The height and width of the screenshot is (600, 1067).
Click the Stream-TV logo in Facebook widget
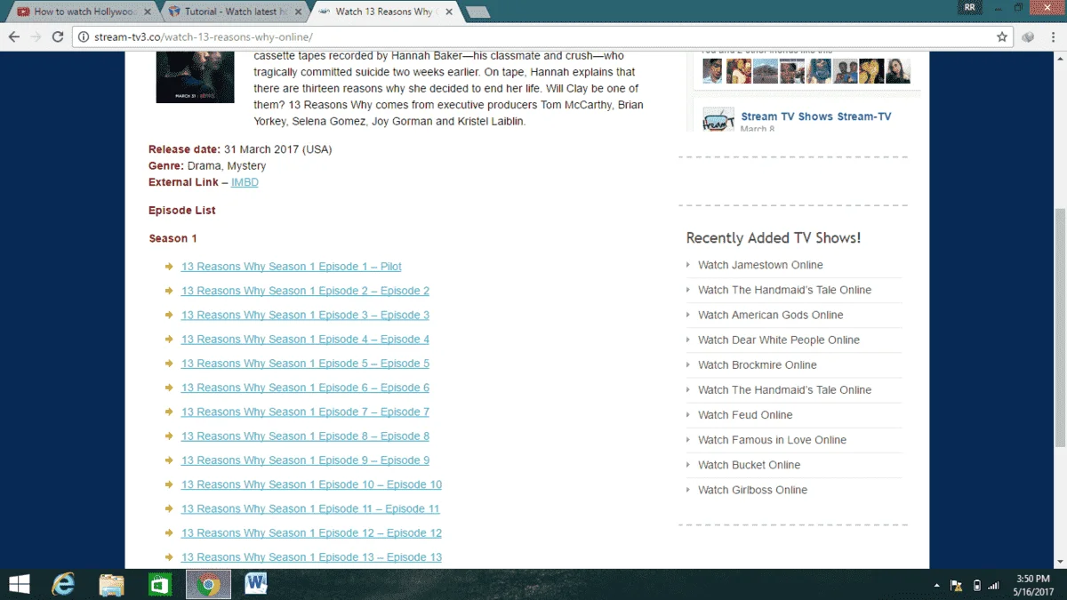pos(718,119)
